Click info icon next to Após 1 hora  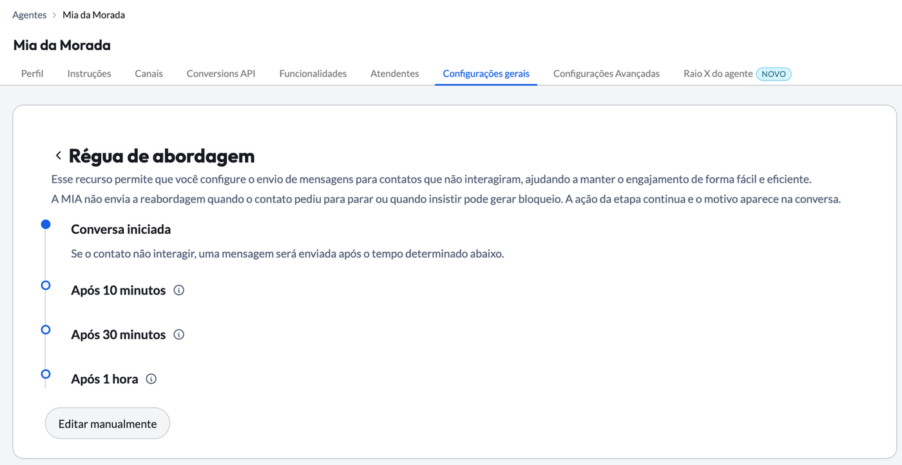151,379
